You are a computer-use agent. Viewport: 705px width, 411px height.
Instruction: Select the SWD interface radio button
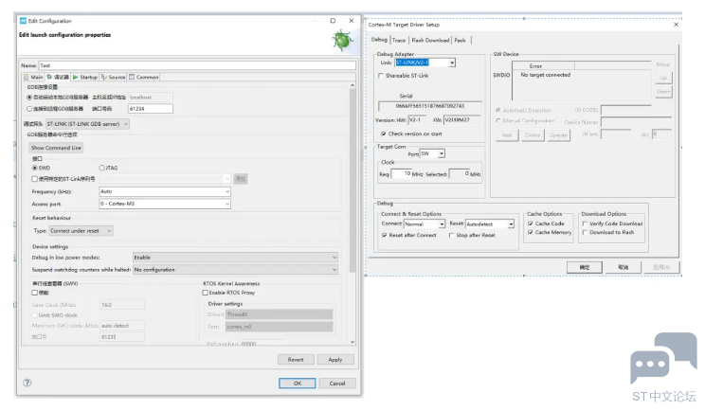pyautogui.click(x=35, y=168)
